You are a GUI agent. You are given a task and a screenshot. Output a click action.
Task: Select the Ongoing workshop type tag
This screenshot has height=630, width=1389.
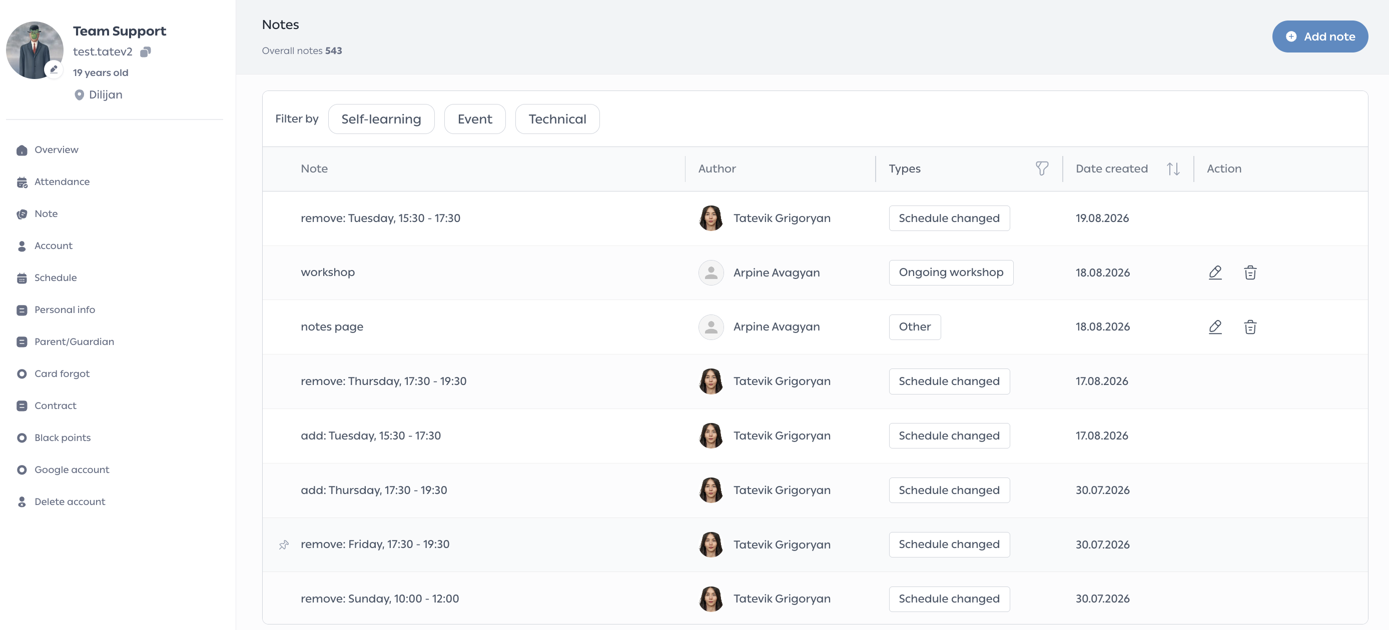pyautogui.click(x=951, y=272)
